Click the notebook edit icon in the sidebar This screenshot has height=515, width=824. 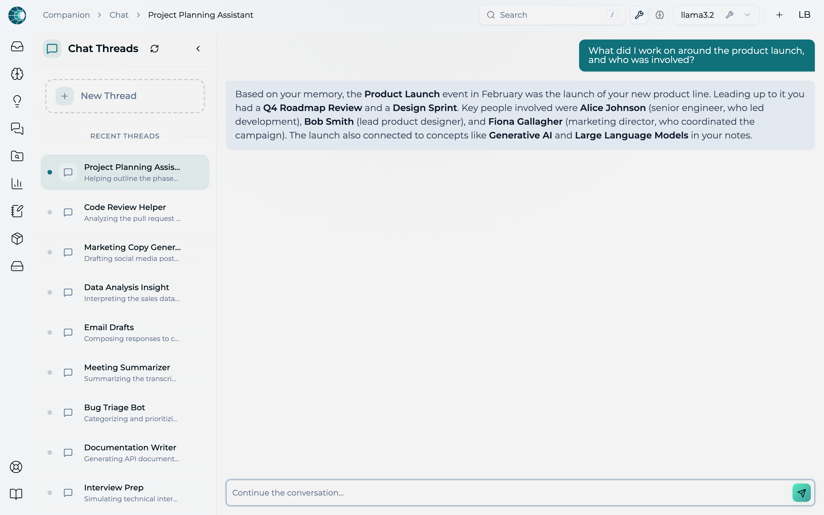[x=17, y=211]
